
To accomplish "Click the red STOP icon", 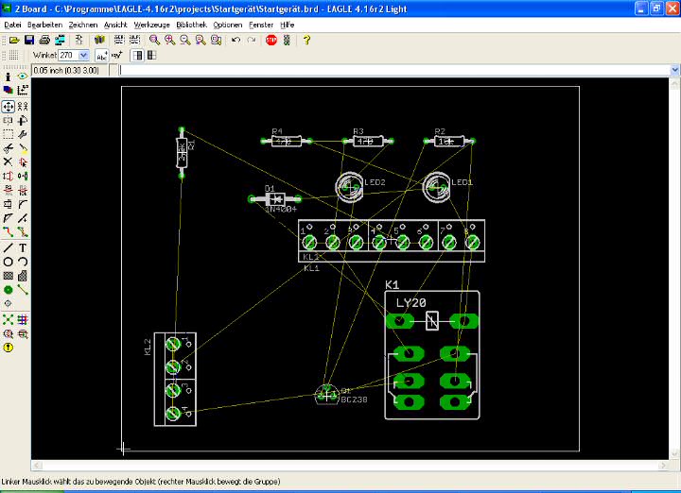I will pos(271,41).
